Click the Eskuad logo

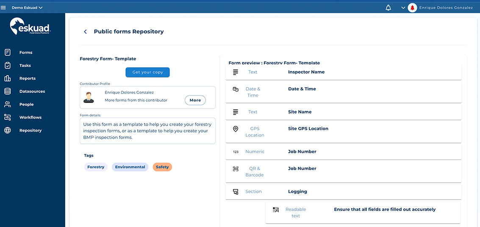click(x=31, y=27)
